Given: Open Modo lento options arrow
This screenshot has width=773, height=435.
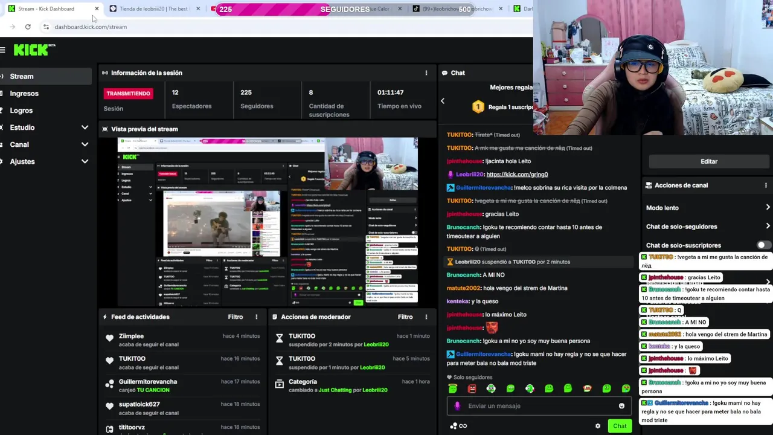Looking at the screenshot, I should point(768,207).
